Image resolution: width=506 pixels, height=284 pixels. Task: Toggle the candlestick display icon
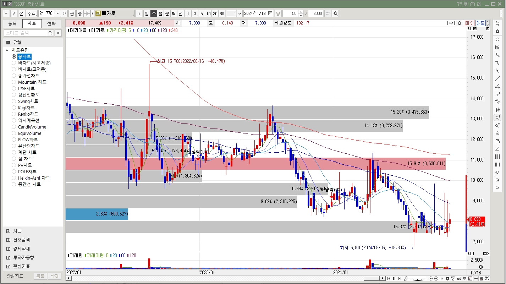tap(497, 110)
